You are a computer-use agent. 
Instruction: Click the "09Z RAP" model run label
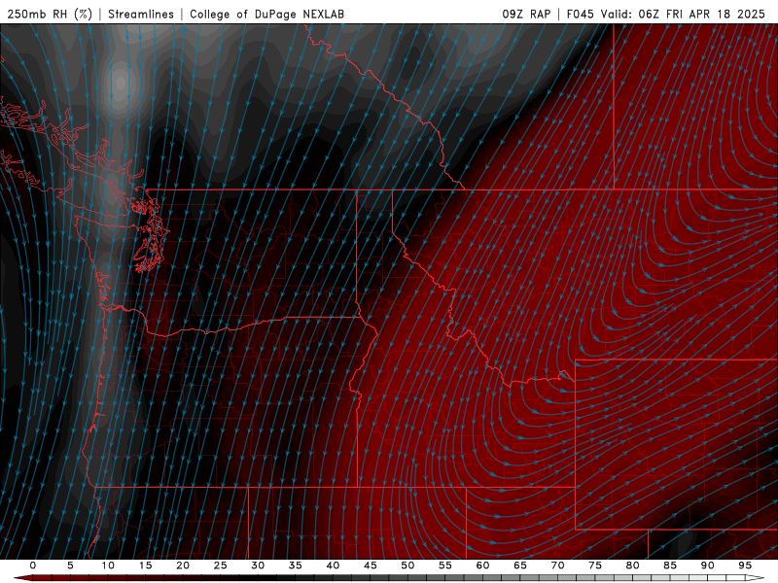coord(526,14)
